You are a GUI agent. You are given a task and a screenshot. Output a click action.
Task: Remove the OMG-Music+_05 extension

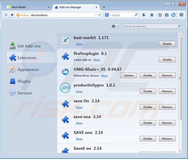pos(167,75)
